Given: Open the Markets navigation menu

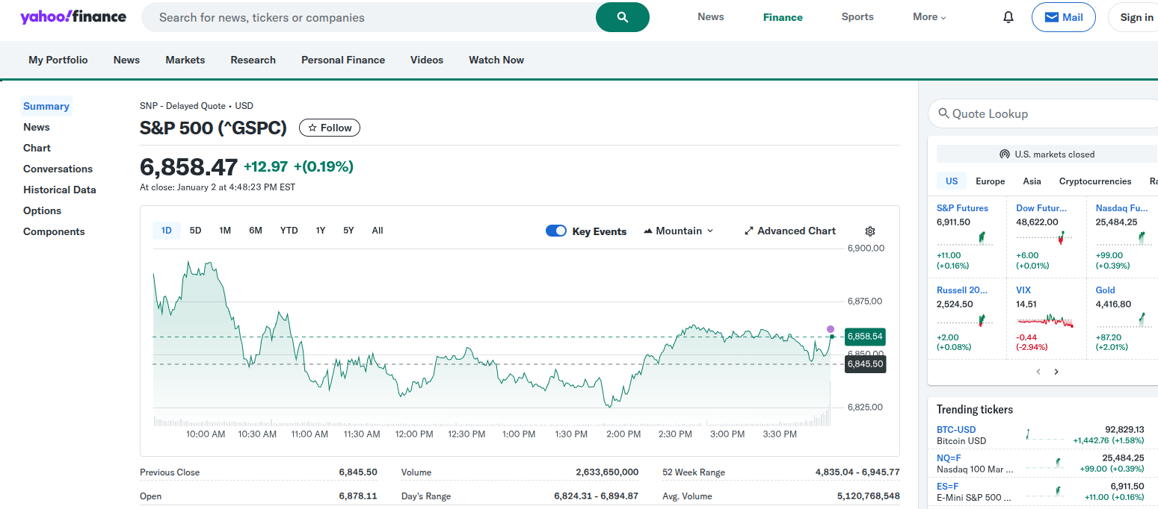Looking at the screenshot, I should coord(185,60).
